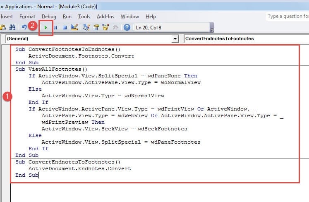The width and height of the screenshot is (309, 202).
Task: Open the Tools menu
Action: coord(84,17)
